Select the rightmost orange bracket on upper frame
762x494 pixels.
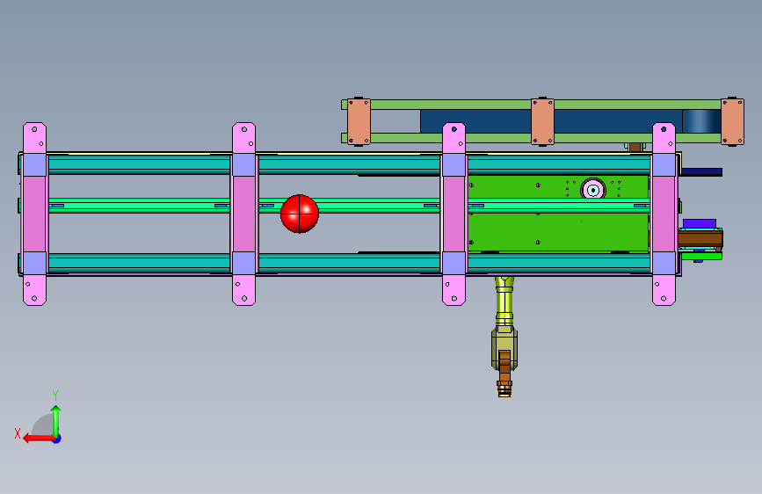point(732,121)
